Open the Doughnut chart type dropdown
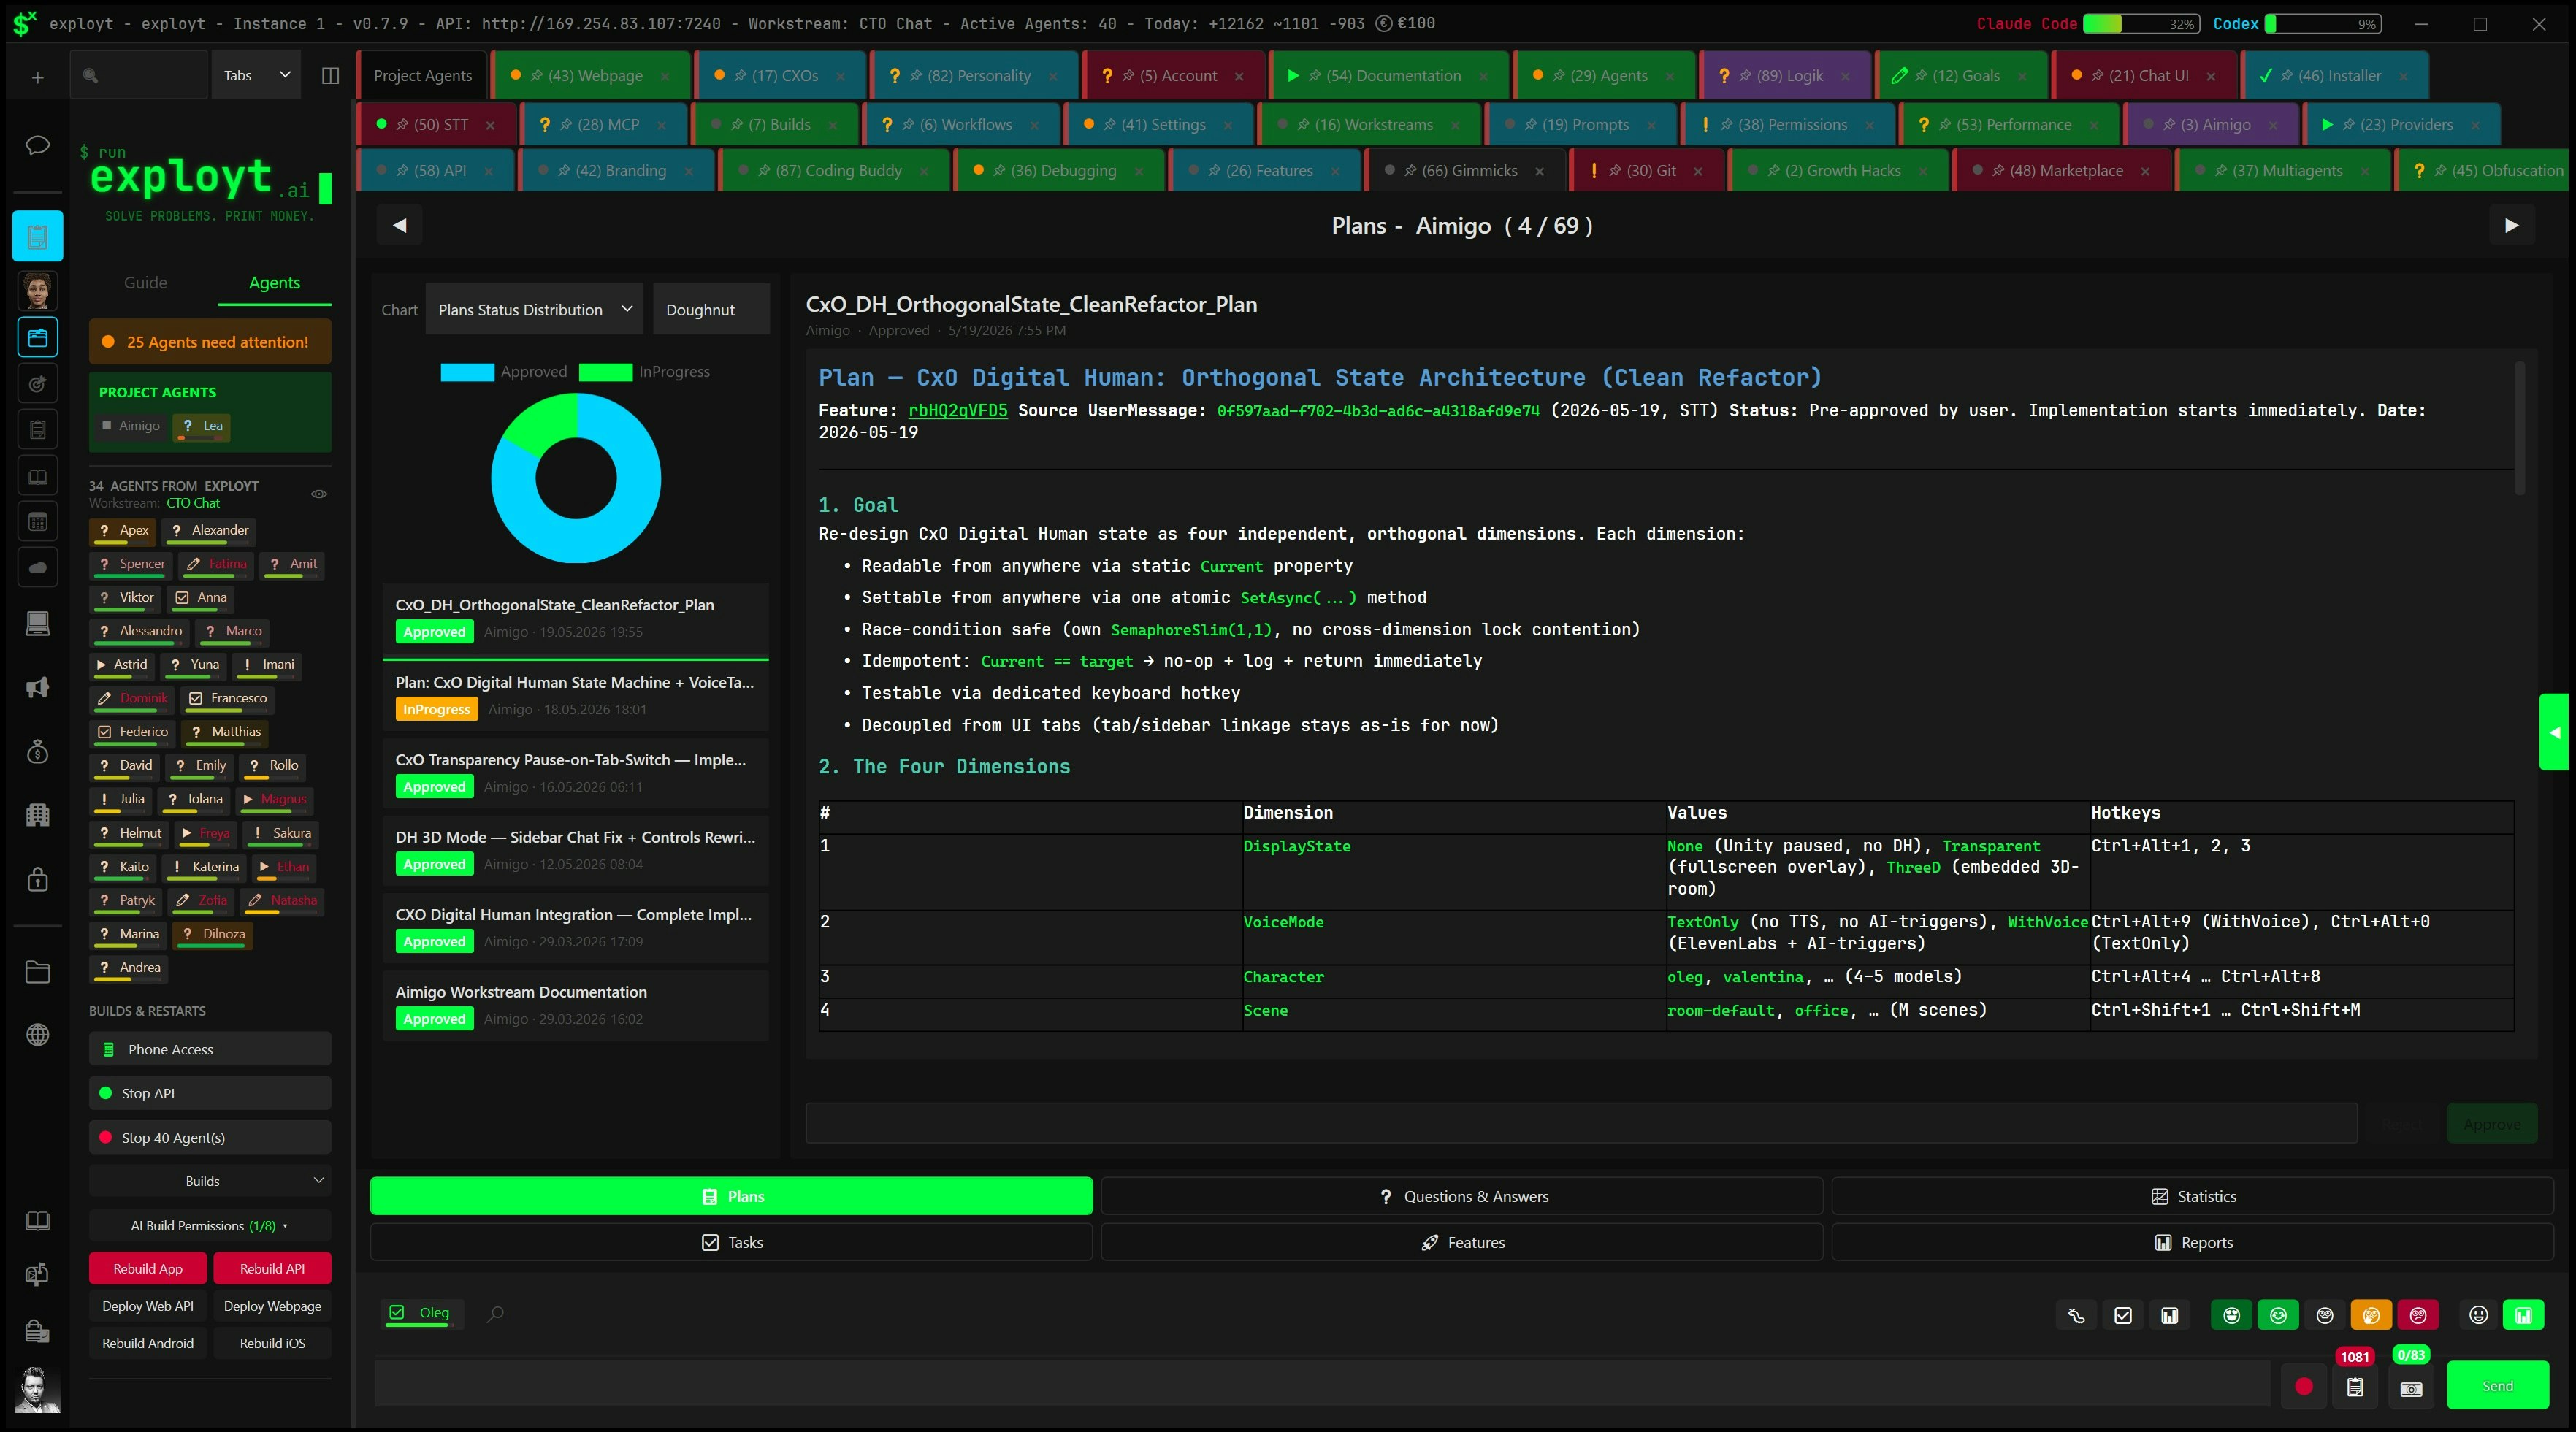This screenshot has height=1432, width=2576. click(711, 310)
